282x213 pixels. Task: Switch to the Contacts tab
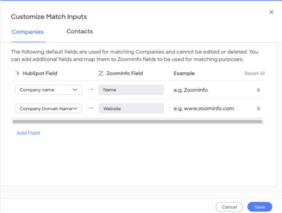[80, 31]
